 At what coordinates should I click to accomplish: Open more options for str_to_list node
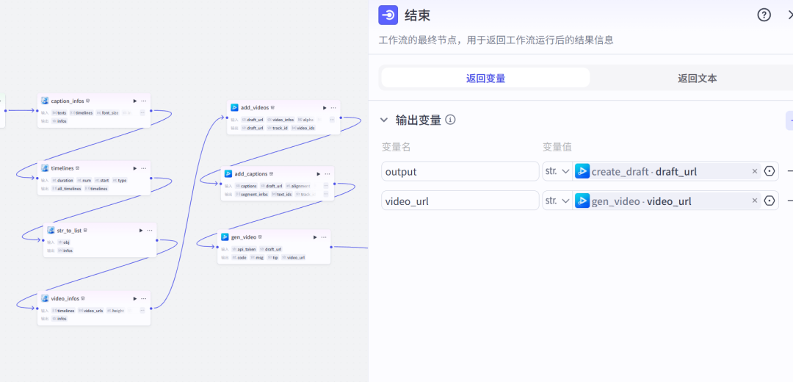[x=150, y=230]
